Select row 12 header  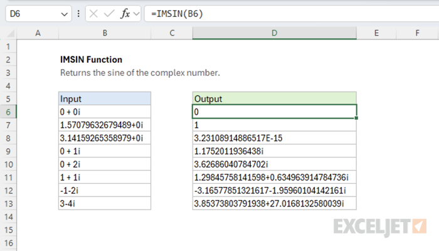8,191
